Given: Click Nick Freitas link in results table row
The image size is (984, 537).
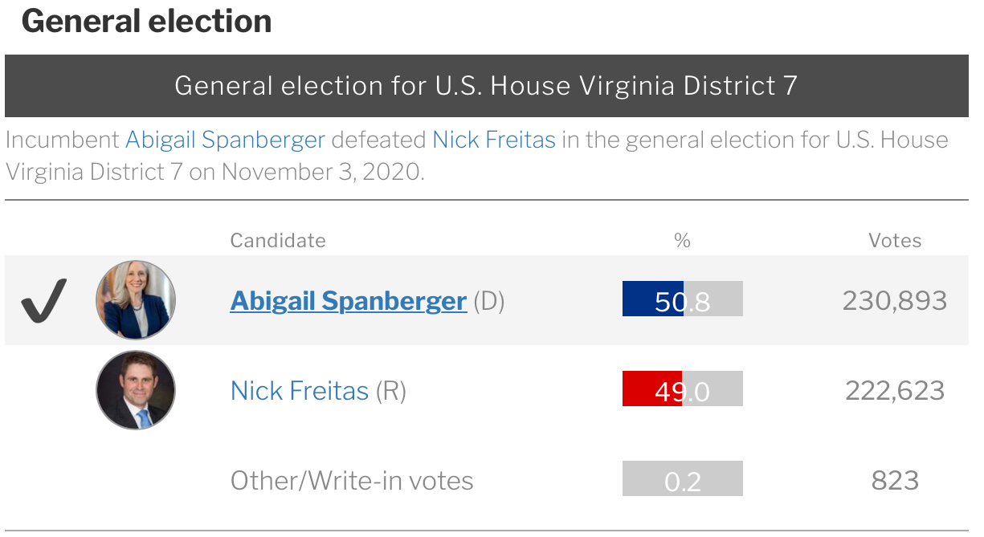Looking at the screenshot, I should pos(299,391).
